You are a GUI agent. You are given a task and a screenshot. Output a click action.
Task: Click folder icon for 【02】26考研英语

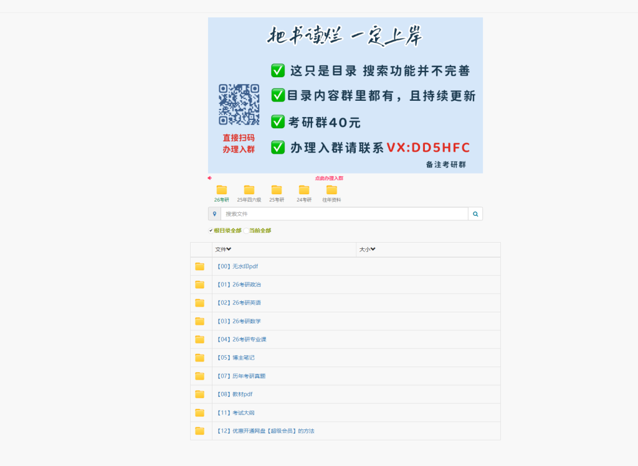200,303
